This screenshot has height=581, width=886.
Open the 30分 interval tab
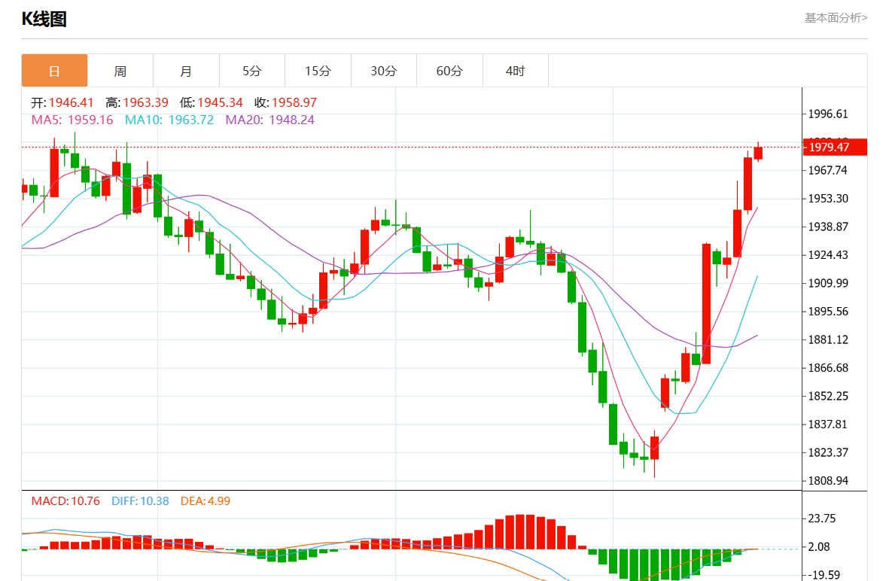pyautogui.click(x=384, y=71)
